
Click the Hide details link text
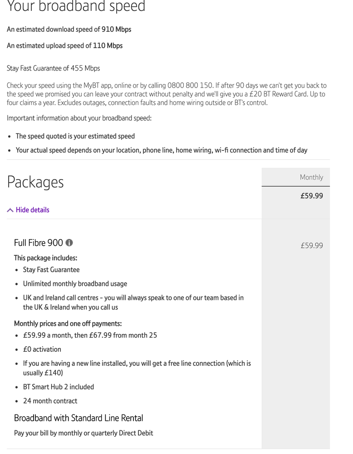[32, 210]
